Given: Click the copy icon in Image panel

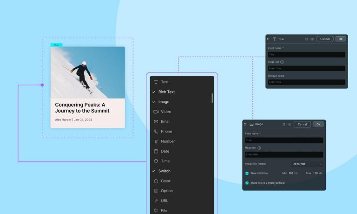Looking at the screenshot, I should 289,124.
